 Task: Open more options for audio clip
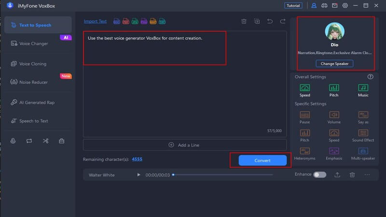pos(367,175)
